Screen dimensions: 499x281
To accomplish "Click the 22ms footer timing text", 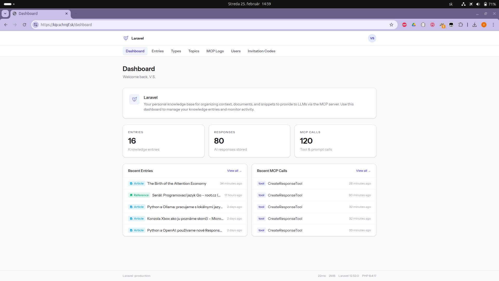I will (321, 276).
